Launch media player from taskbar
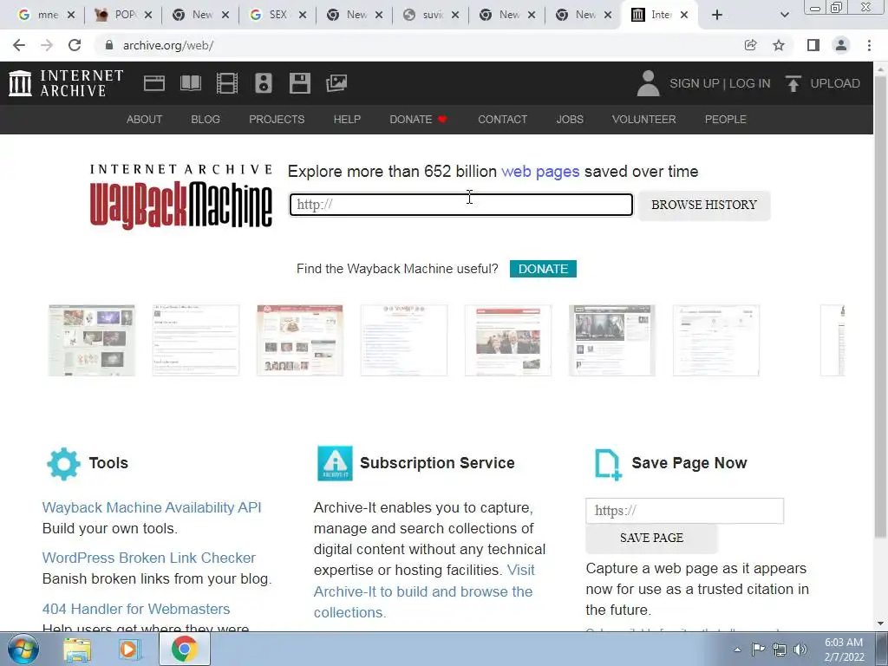The width and height of the screenshot is (888, 666). click(x=129, y=649)
